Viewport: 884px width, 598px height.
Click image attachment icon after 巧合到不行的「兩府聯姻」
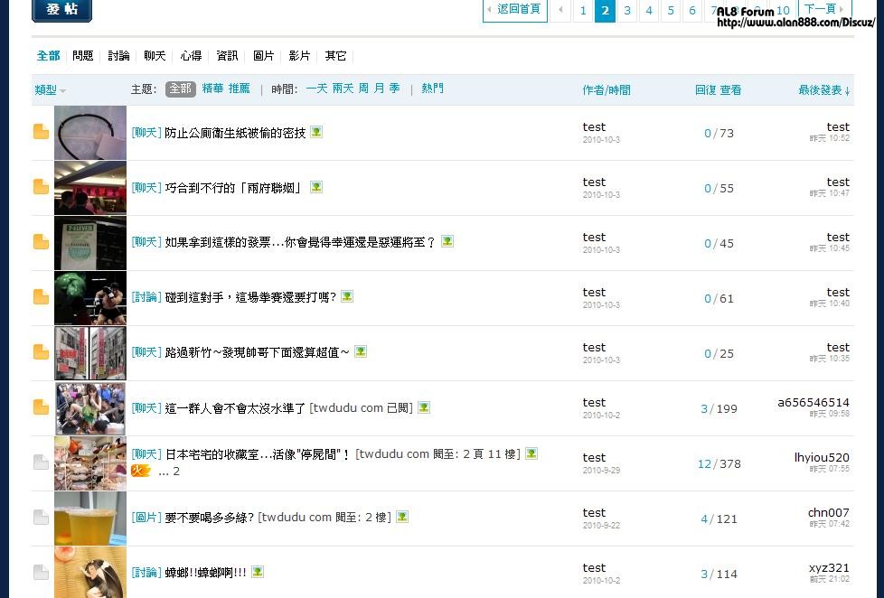click(316, 187)
